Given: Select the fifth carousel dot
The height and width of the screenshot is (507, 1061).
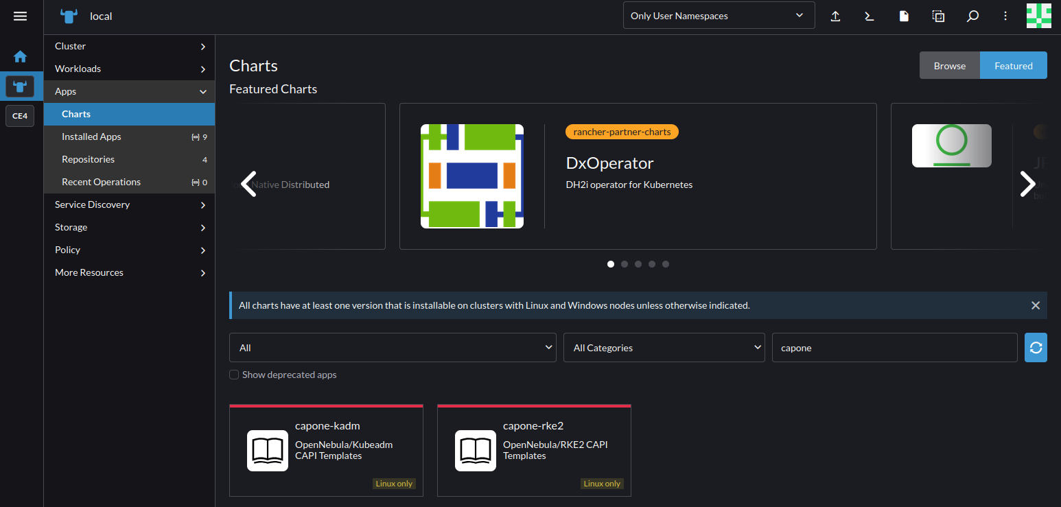Looking at the screenshot, I should click(x=666, y=264).
